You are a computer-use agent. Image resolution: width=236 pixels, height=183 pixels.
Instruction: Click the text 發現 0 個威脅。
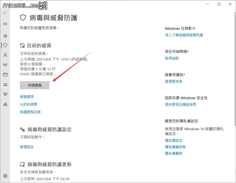tap(32, 64)
